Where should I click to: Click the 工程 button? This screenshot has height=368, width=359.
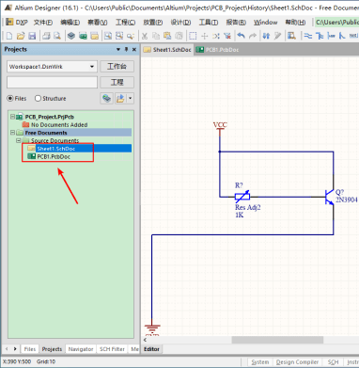[117, 82]
